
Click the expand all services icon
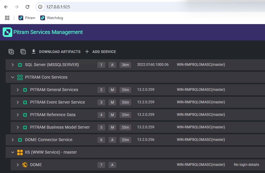[x=11, y=52]
